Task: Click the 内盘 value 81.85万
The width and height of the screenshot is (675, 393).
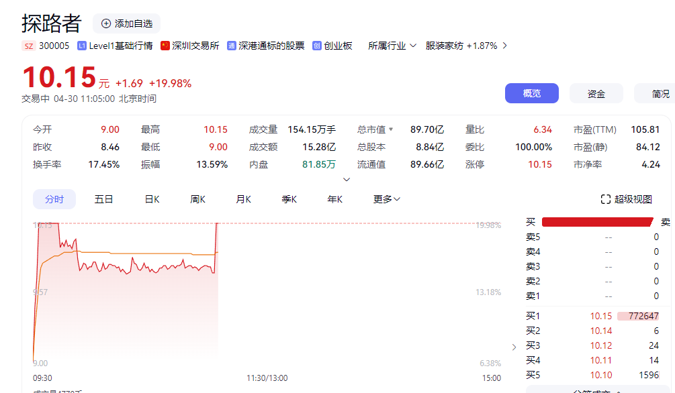Action: click(319, 164)
